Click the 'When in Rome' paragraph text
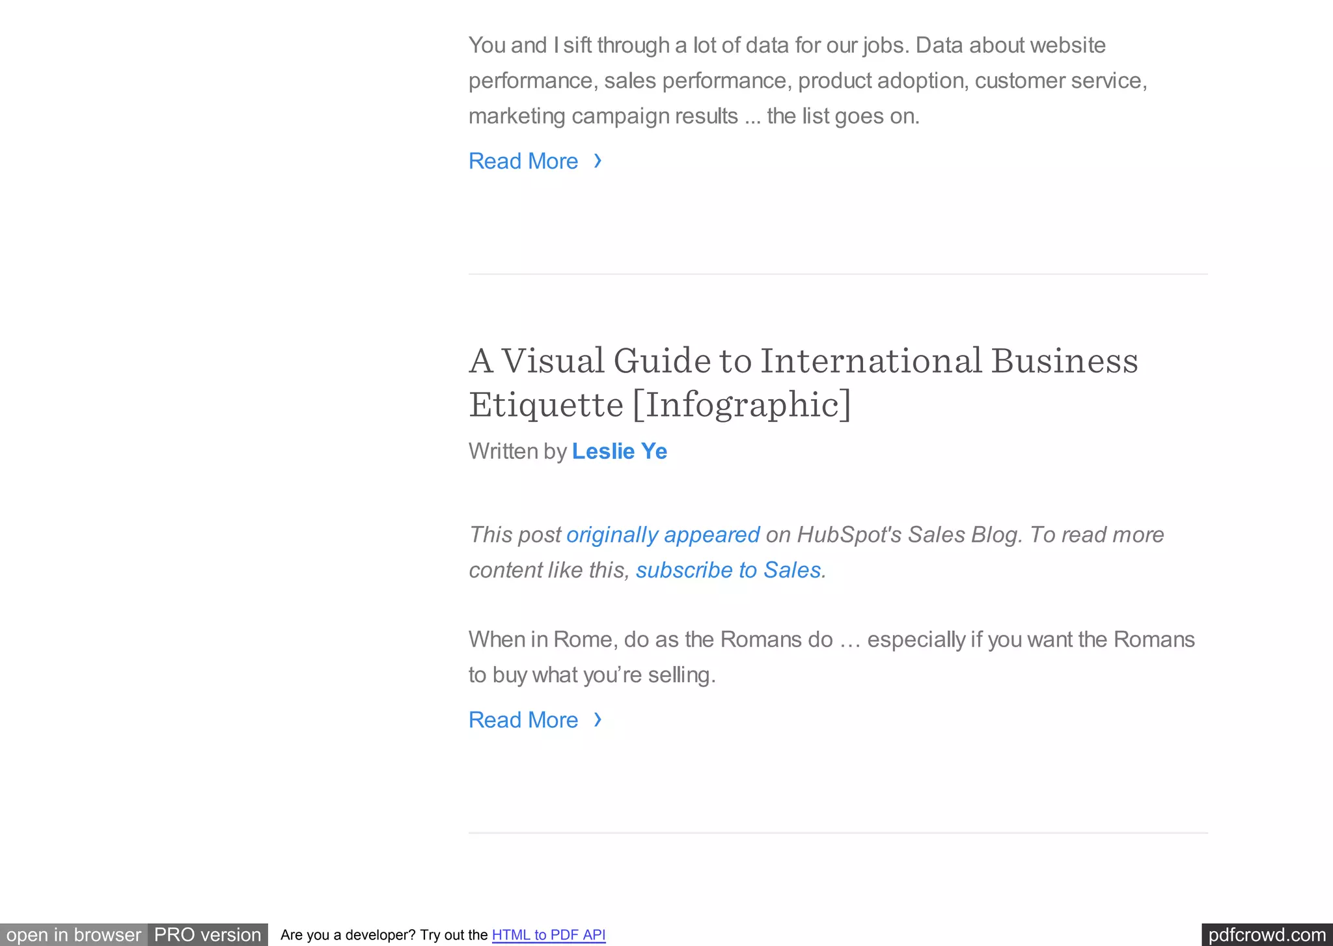The image size is (1333, 946). (831, 657)
